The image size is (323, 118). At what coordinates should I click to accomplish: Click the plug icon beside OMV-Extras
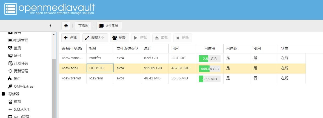(x=10, y=86)
